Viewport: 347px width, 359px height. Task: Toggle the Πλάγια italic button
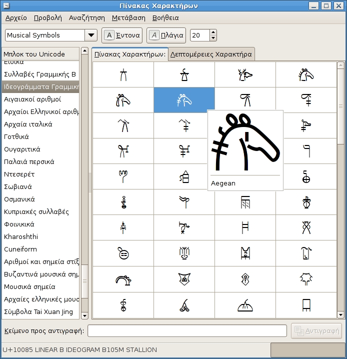tap(166, 35)
